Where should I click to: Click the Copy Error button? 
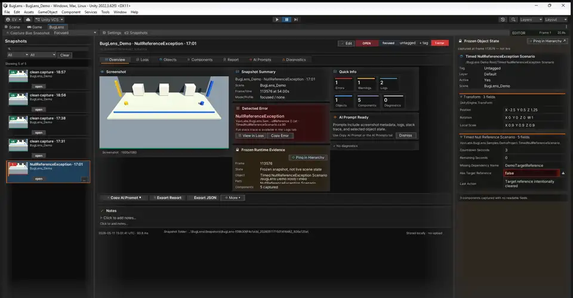click(x=280, y=136)
